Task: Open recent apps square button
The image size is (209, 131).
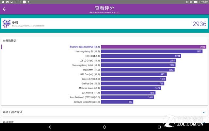Action: 159,127
